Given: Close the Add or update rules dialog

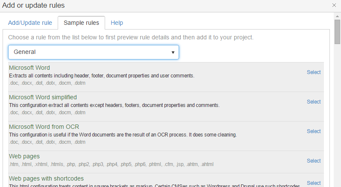Looking at the screenshot, I should click(x=334, y=5).
